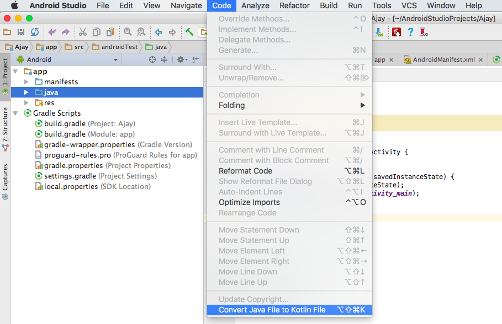Click the Cut scissors icon
Image resolution: width=502 pixels, height=324 pixels.
pyautogui.click(x=83, y=33)
